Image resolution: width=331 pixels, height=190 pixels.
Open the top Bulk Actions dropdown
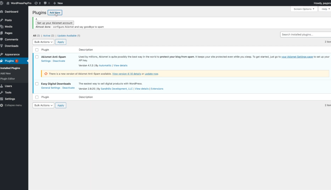coord(43,42)
